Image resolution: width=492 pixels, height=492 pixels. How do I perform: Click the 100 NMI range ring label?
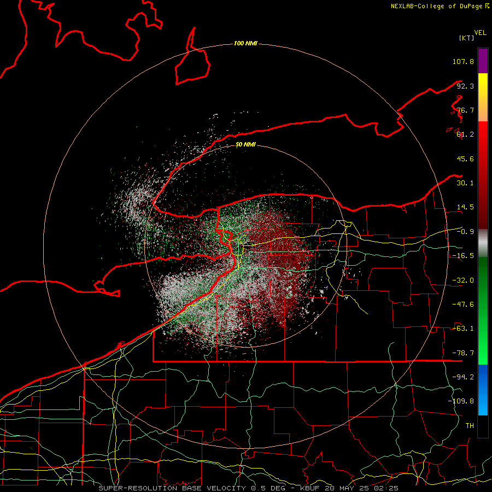(x=245, y=43)
